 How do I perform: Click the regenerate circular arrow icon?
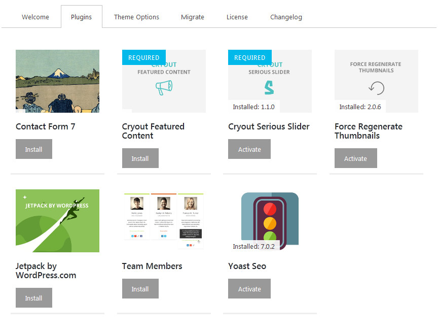pos(376,88)
